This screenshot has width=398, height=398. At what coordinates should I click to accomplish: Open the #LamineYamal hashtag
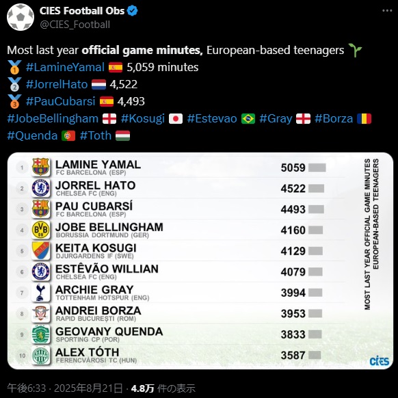[x=65, y=67]
